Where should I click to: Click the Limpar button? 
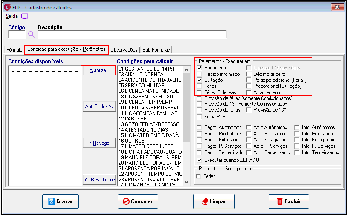click(x=214, y=201)
